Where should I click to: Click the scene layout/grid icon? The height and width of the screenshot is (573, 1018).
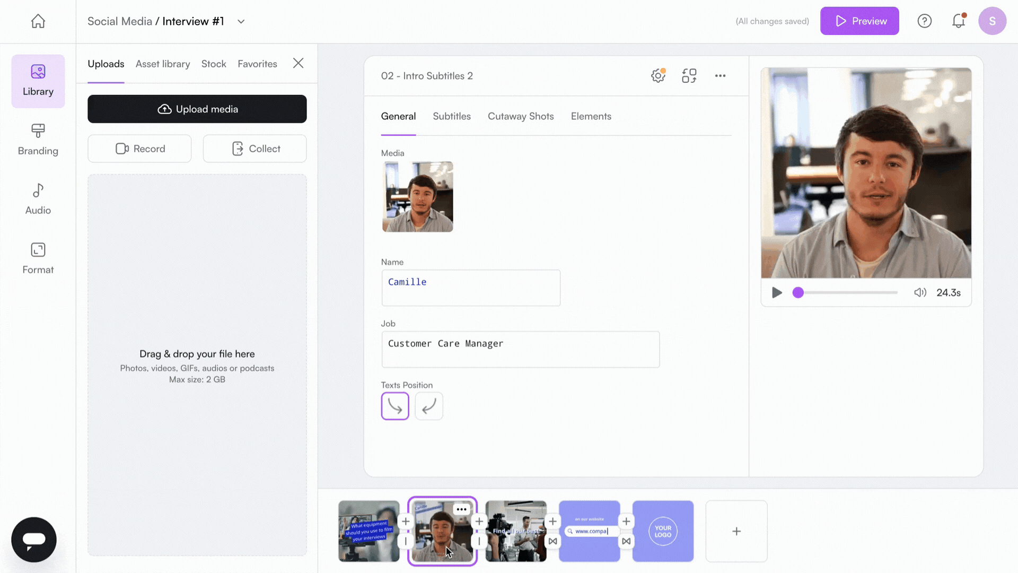[x=689, y=75]
